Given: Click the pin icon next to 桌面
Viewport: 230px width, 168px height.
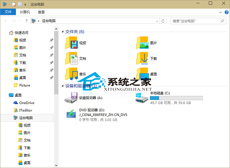Looking at the screenshot, I should tap(51, 78).
